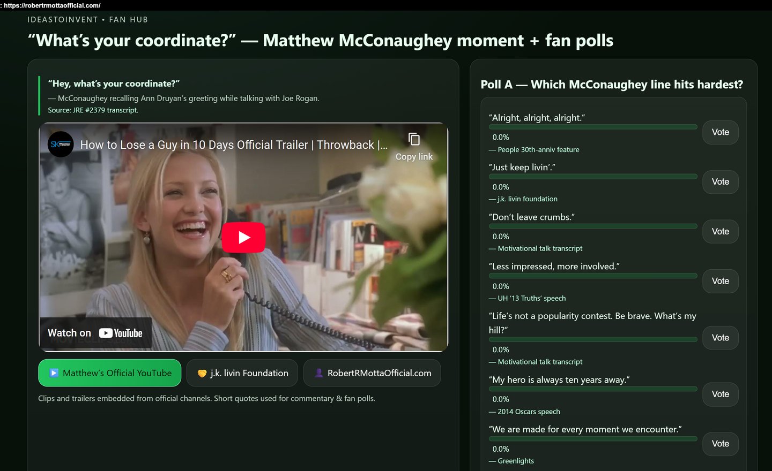The image size is (772, 471).
Task: Open the SK channel avatar icon
Action: coord(61,145)
